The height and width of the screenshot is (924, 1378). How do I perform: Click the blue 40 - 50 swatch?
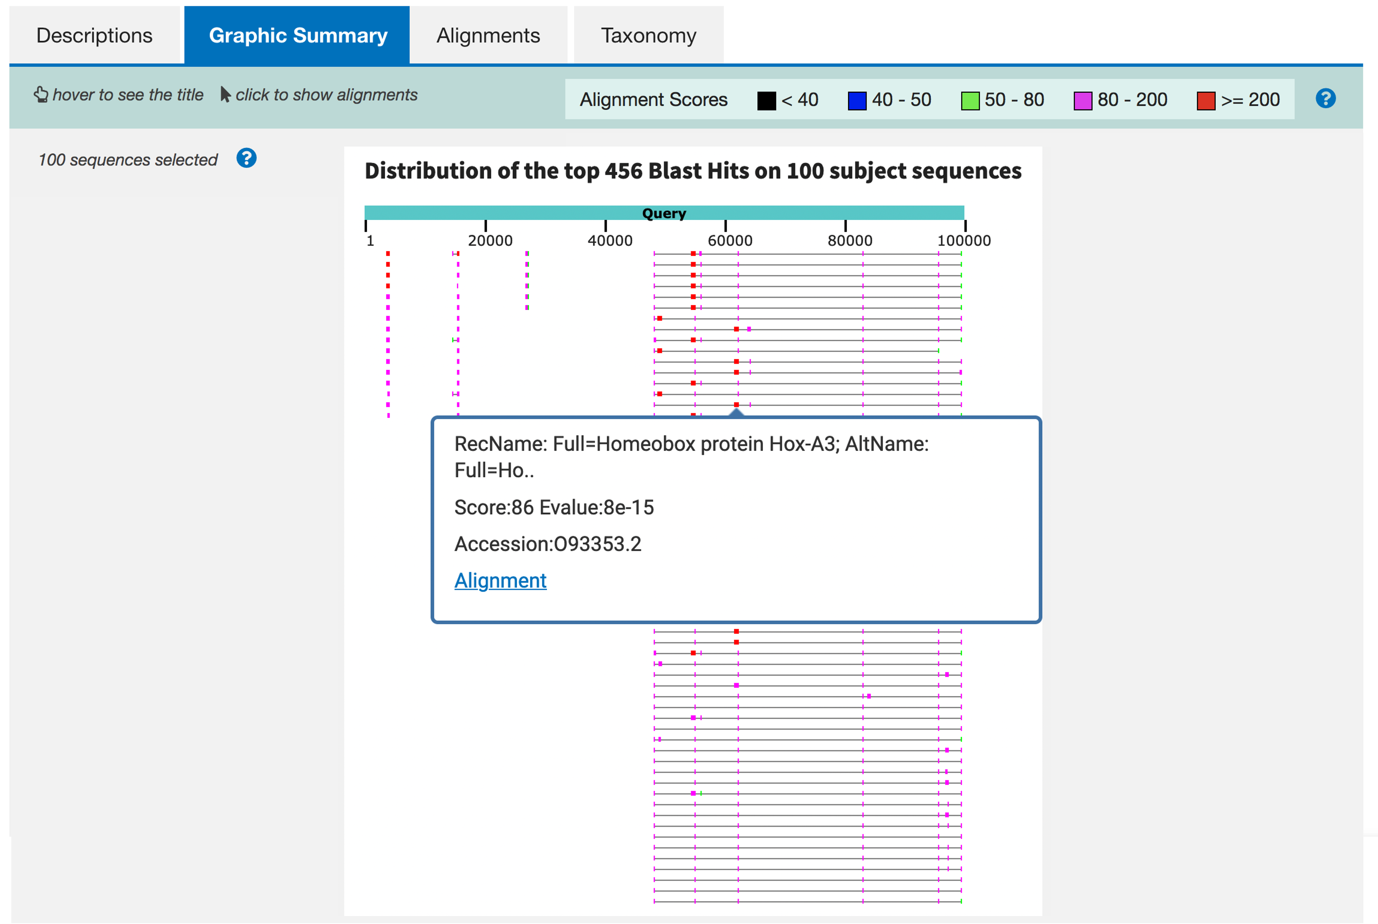[x=857, y=101]
